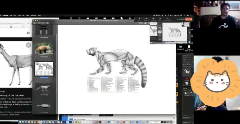The height and width of the screenshot is (124, 240).
Task: Select the side view model thumbnail
Action: tap(44, 88)
